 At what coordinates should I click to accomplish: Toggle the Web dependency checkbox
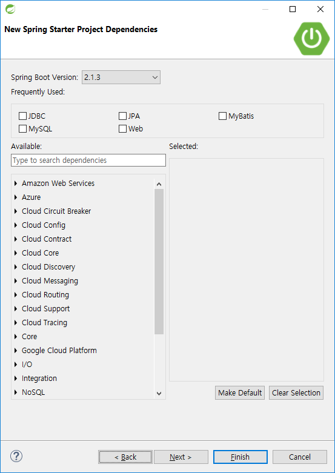click(x=122, y=129)
